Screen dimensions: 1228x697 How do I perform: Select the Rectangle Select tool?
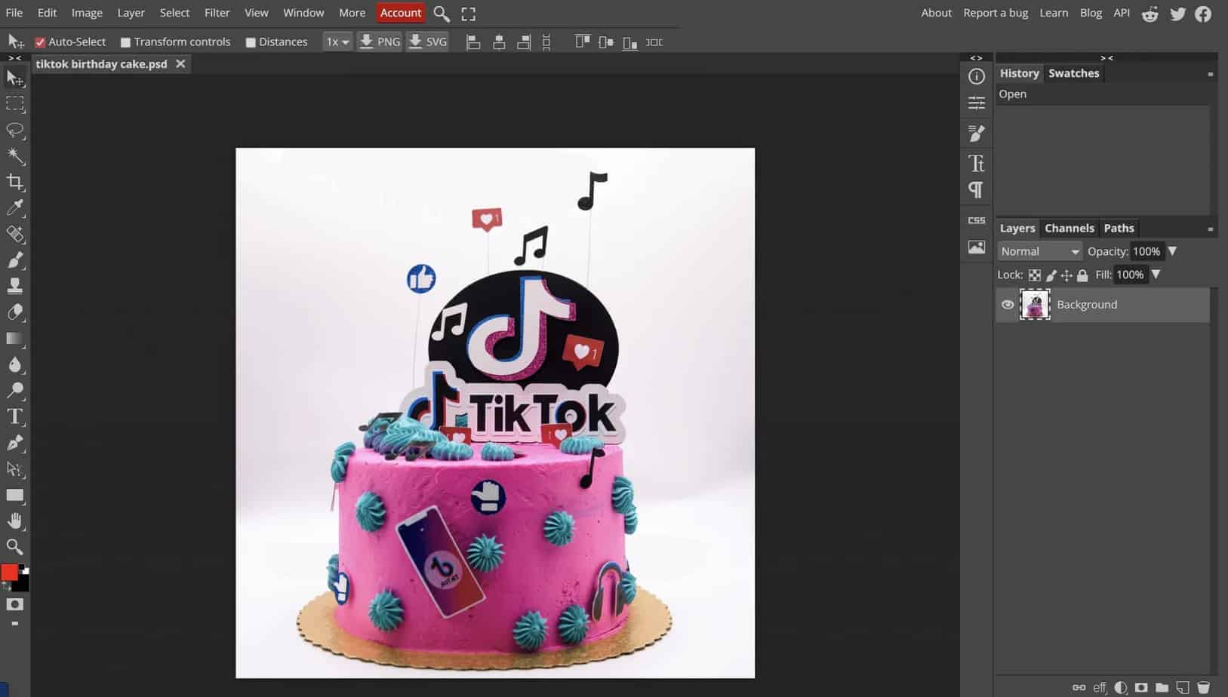point(14,103)
